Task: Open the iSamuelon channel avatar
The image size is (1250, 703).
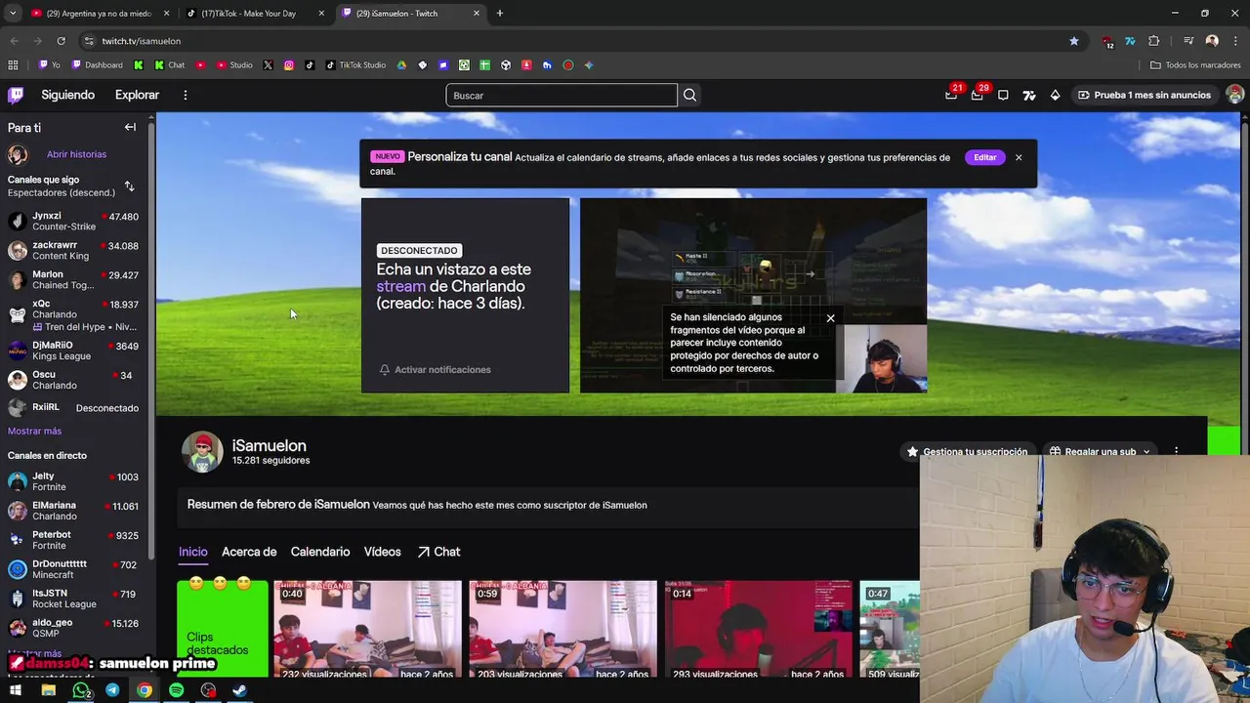Action: tap(202, 452)
